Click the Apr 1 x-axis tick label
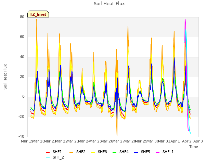Screen dimensions: 219x164 click(175, 141)
